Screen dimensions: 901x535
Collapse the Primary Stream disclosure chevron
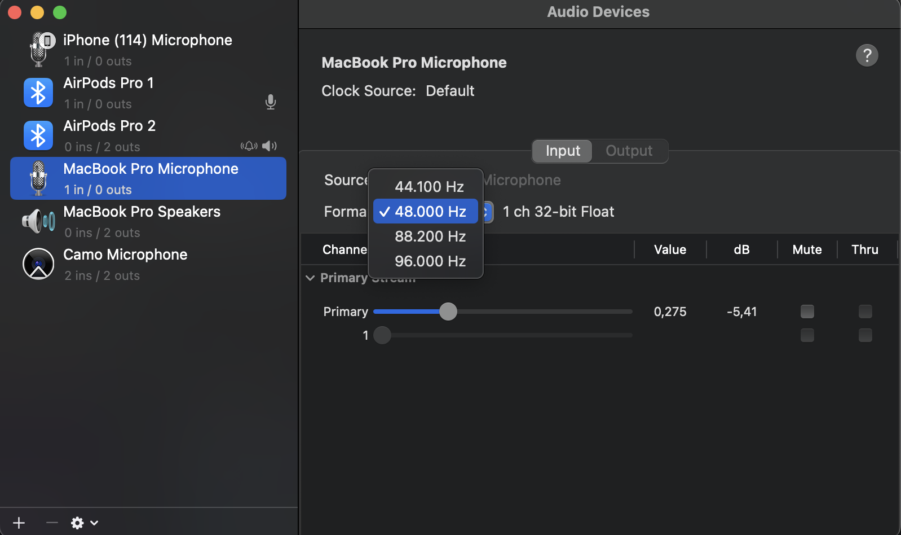pyautogui.click(x=310, y=278)
